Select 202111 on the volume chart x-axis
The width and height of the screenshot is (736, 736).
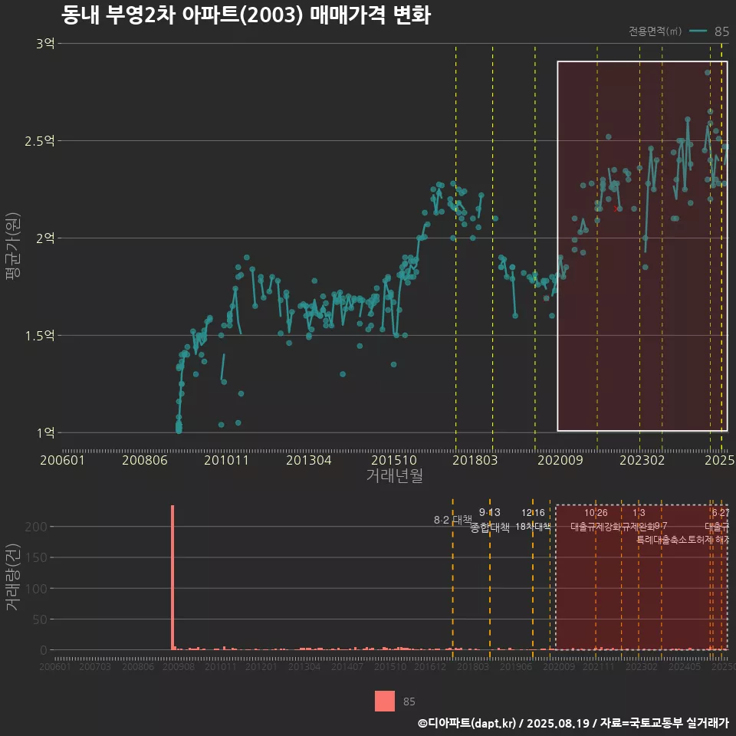tap(599, 667)
